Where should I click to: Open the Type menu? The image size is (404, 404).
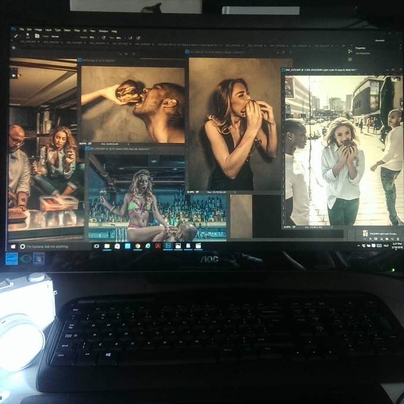58,30
